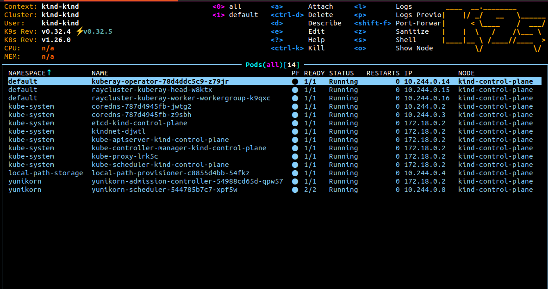Image resolution: width=548 pixels, height=289 pixels.
Task: Click the Shell command in the header
Action: (405, 40)
